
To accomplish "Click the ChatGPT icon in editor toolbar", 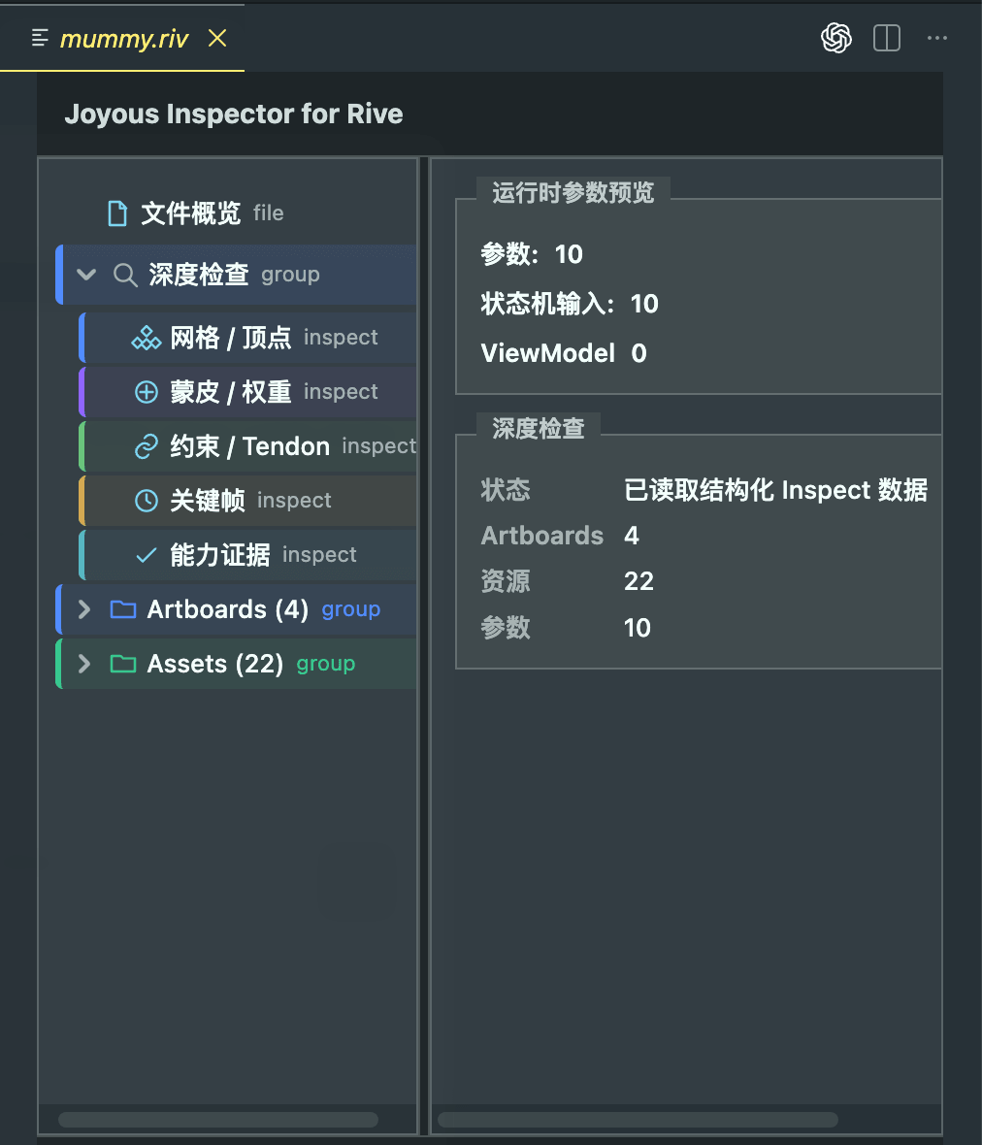I will tap(836, 38).
